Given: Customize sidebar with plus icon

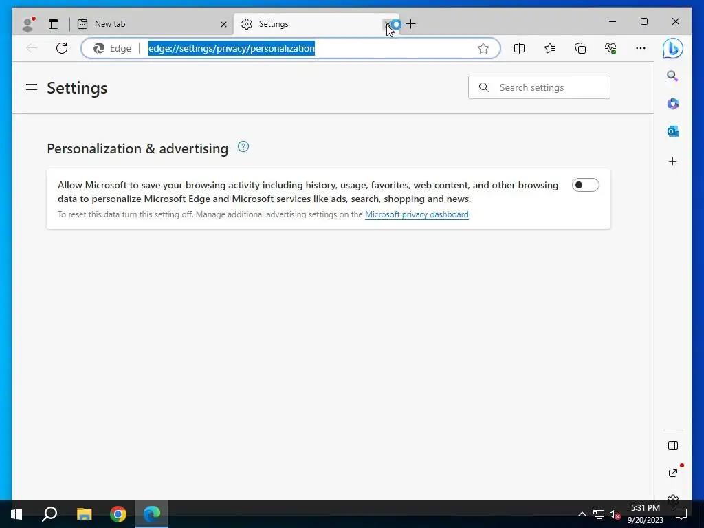Looking at the screenshot, I should [672, 161].
